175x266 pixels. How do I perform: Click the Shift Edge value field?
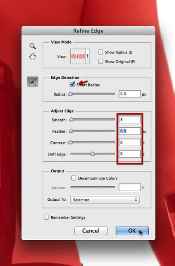pyautogui.click(x=130, y=154)
